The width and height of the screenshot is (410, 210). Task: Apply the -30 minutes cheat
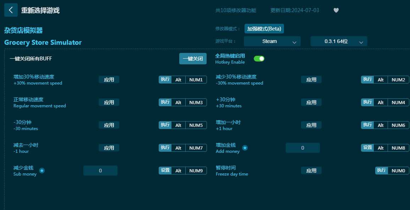coord(109,125)
